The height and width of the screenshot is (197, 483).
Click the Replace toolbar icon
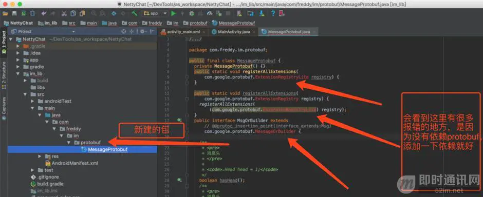(102, 13)
